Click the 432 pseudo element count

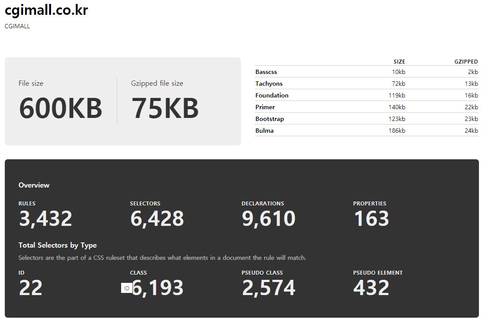371,288
